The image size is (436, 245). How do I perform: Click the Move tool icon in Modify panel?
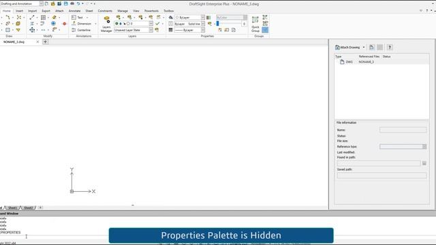click(x=32, y=30)
